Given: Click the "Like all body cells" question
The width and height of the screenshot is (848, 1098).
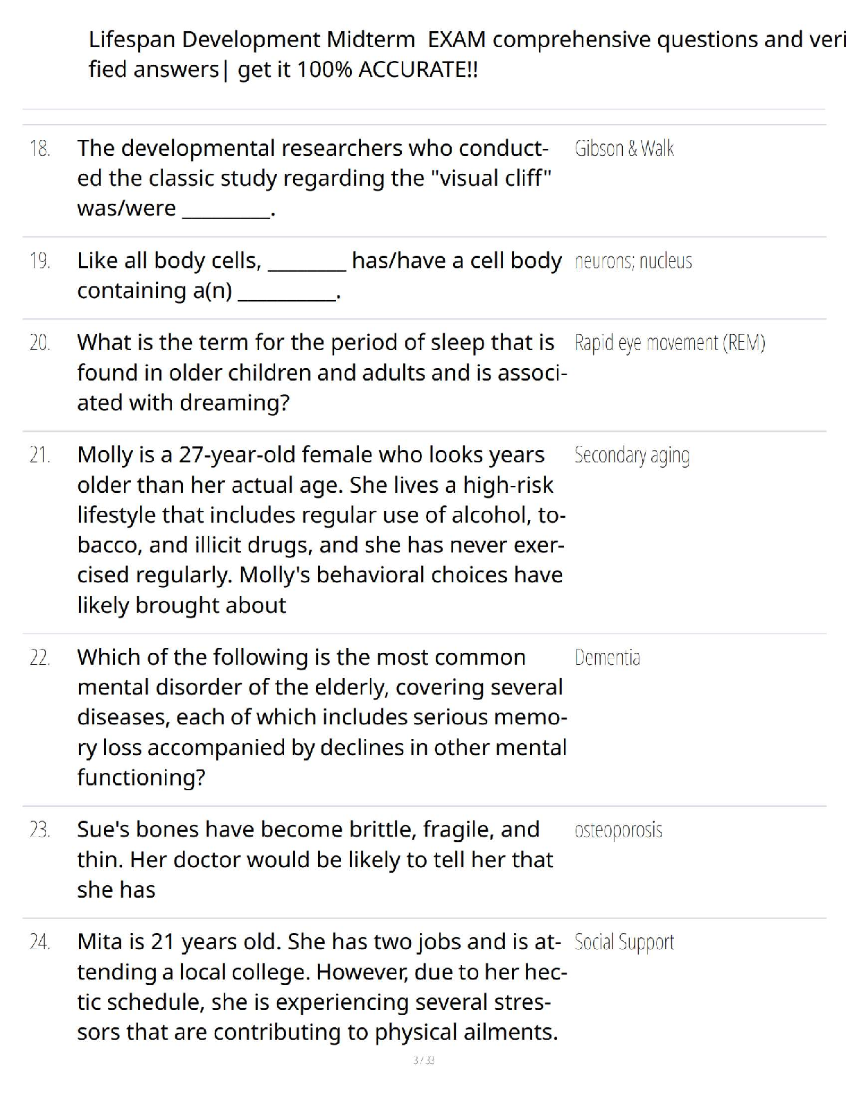Looking at the screenshot, I should tap(319, 275).
